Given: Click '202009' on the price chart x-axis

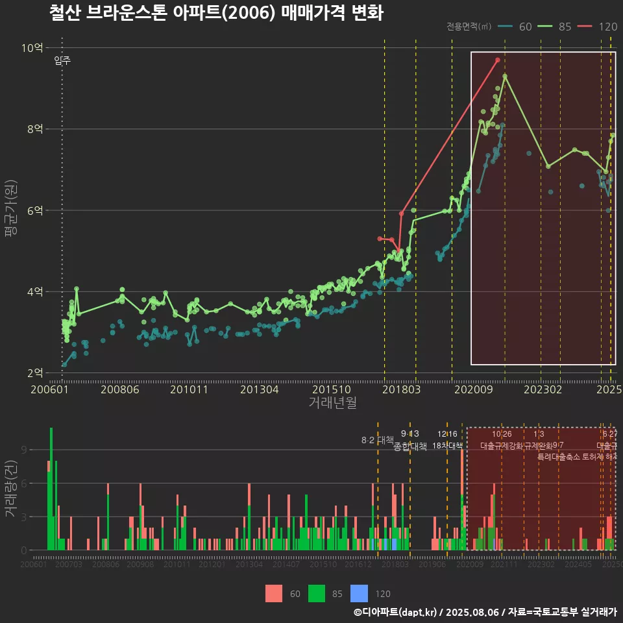Looking at the screenshot, I should point(473,389).
